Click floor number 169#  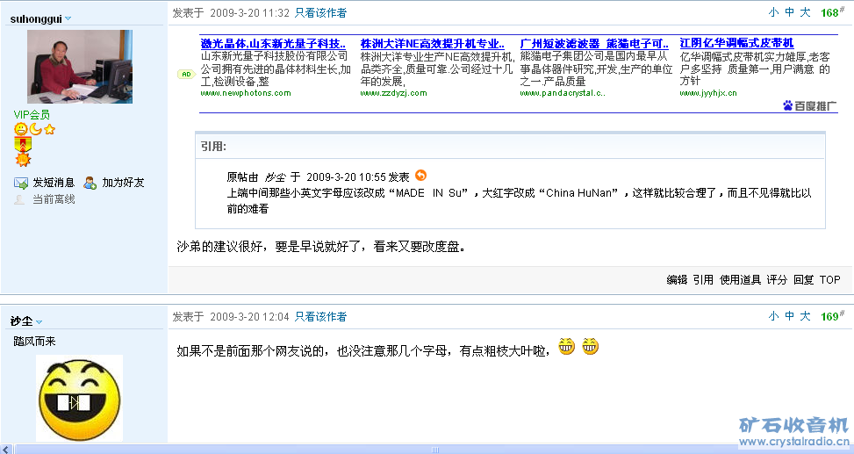tap(833, 315)
